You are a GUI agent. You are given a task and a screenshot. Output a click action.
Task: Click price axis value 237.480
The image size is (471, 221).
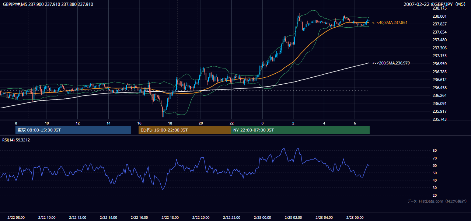pos(440,40)
